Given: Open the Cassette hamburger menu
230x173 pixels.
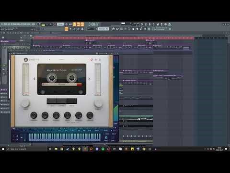Looking at the screenshot, I should 100,60.
